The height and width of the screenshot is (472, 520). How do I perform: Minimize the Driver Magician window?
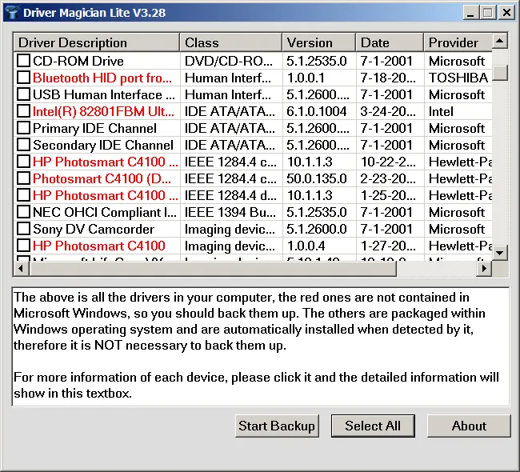[x=472, y=12]
